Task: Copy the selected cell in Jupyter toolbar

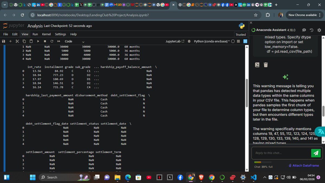Action: [24, 41]
